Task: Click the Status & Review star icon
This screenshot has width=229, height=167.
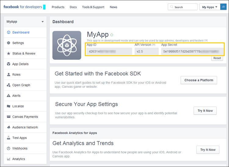Action: tap(9, 54)
